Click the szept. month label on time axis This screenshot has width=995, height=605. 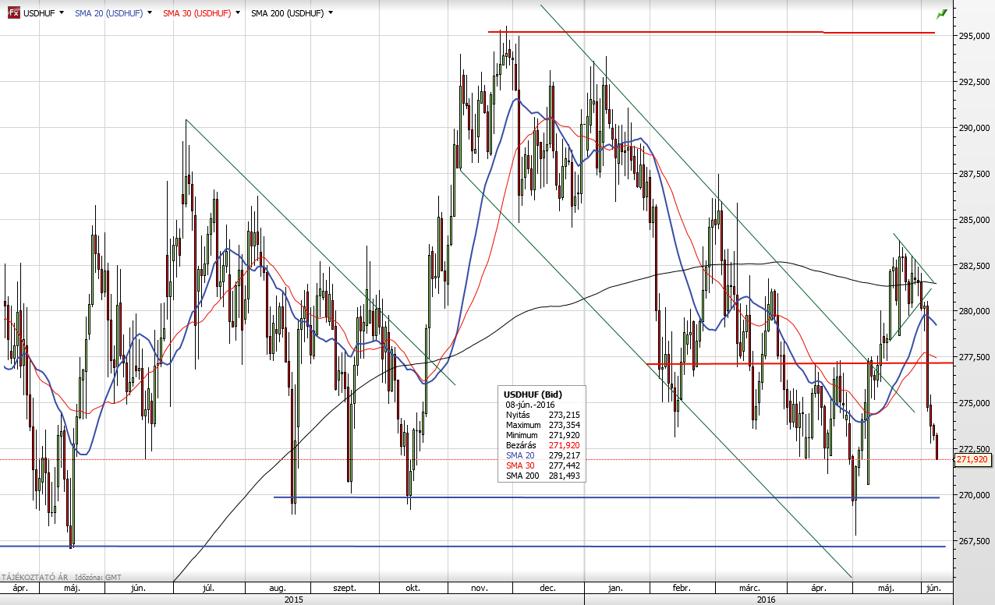(x=345, y=589)
